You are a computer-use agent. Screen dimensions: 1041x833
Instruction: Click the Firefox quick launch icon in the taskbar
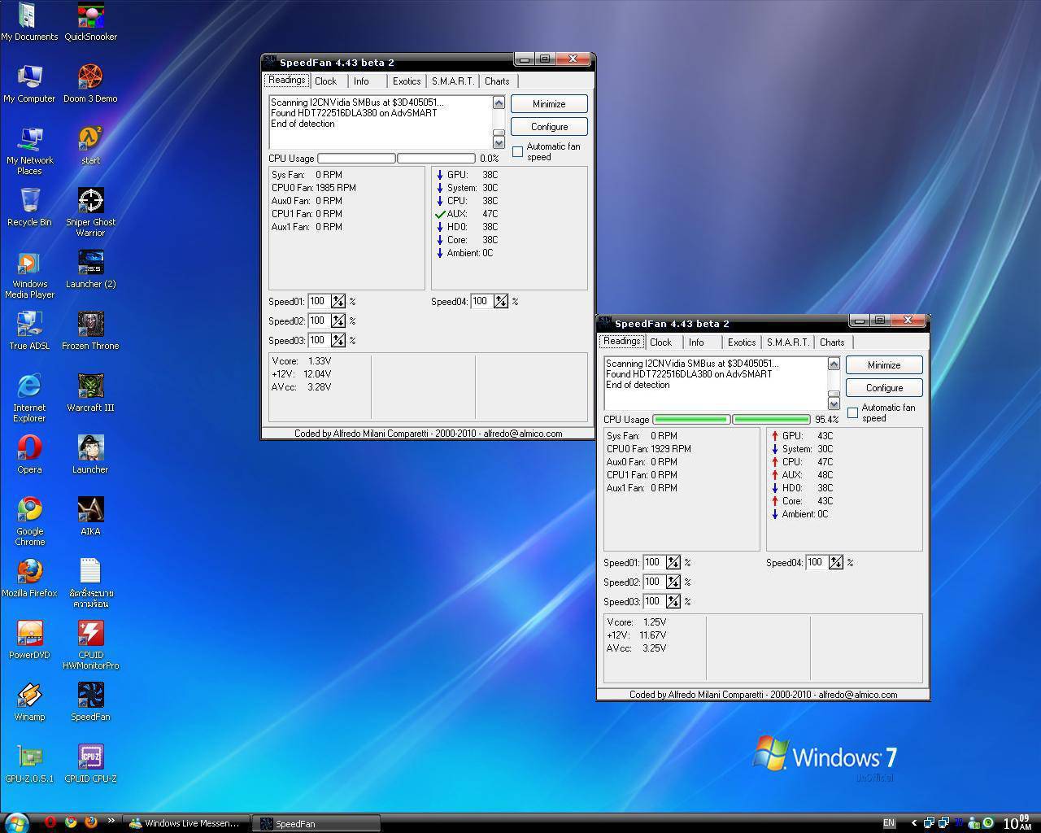pos(90,822)
